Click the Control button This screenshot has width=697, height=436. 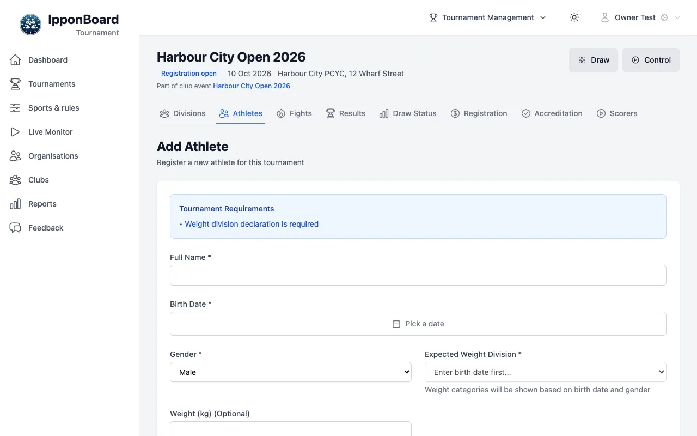coord(651,60)
